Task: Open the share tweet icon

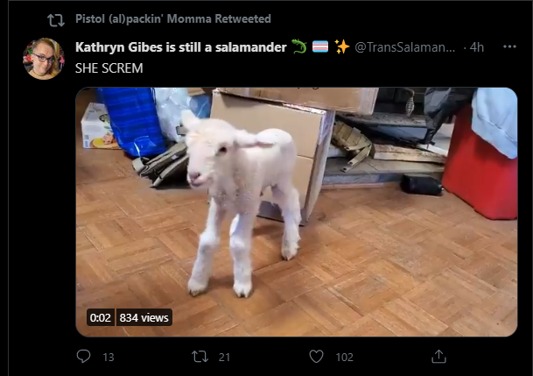Action: 438,356
